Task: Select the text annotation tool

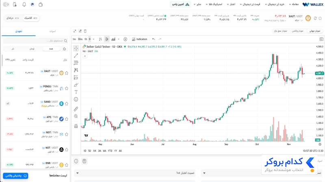Action: [x=76, y=92]
